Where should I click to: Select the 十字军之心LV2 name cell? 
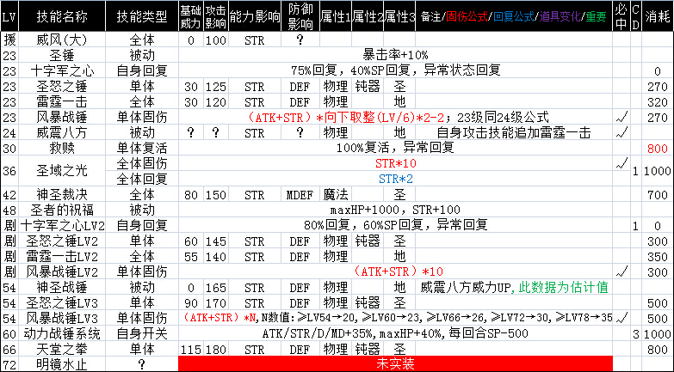(62, 225)
